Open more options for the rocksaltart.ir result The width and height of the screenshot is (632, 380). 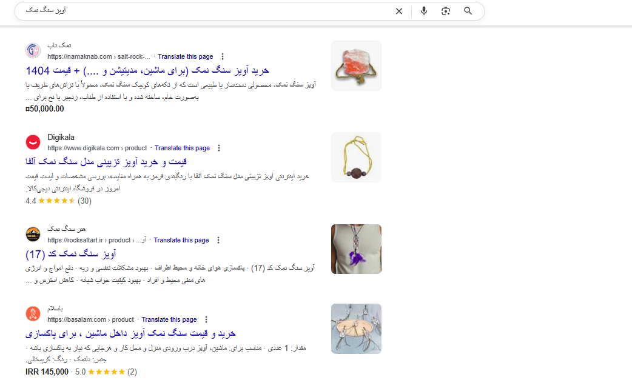point(218,241)
